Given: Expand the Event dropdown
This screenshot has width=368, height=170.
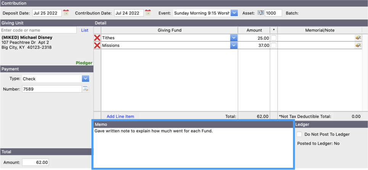Looking at the screenshot, I should tap(234, 13).
